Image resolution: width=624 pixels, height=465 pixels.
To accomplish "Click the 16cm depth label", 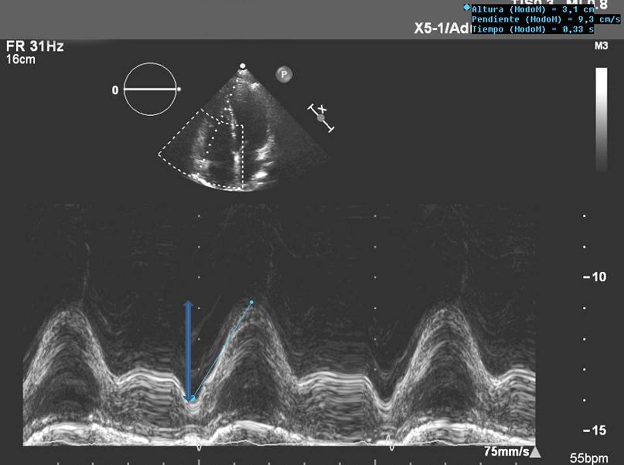I will [x=20, y=60].
